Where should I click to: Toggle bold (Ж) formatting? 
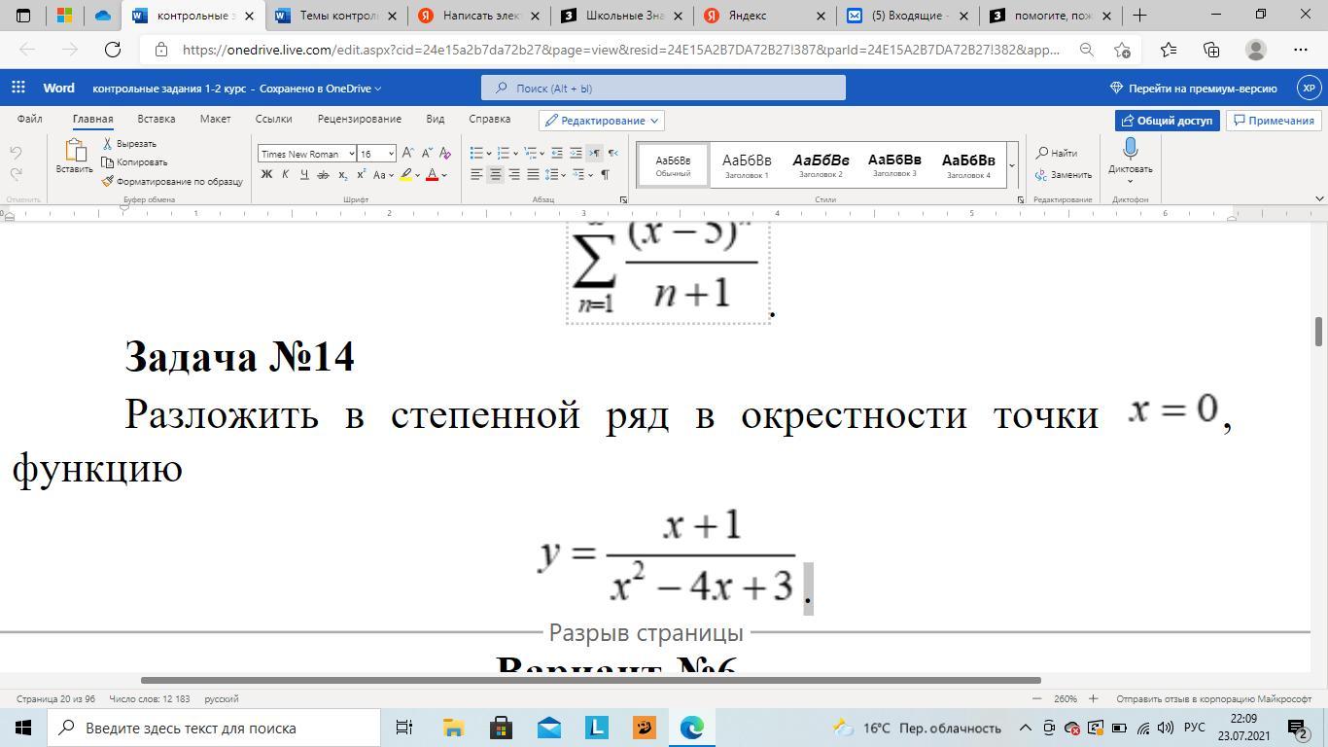(266, 175)
